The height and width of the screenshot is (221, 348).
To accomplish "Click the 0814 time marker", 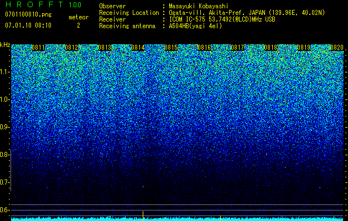I will [x=138, y=48].
